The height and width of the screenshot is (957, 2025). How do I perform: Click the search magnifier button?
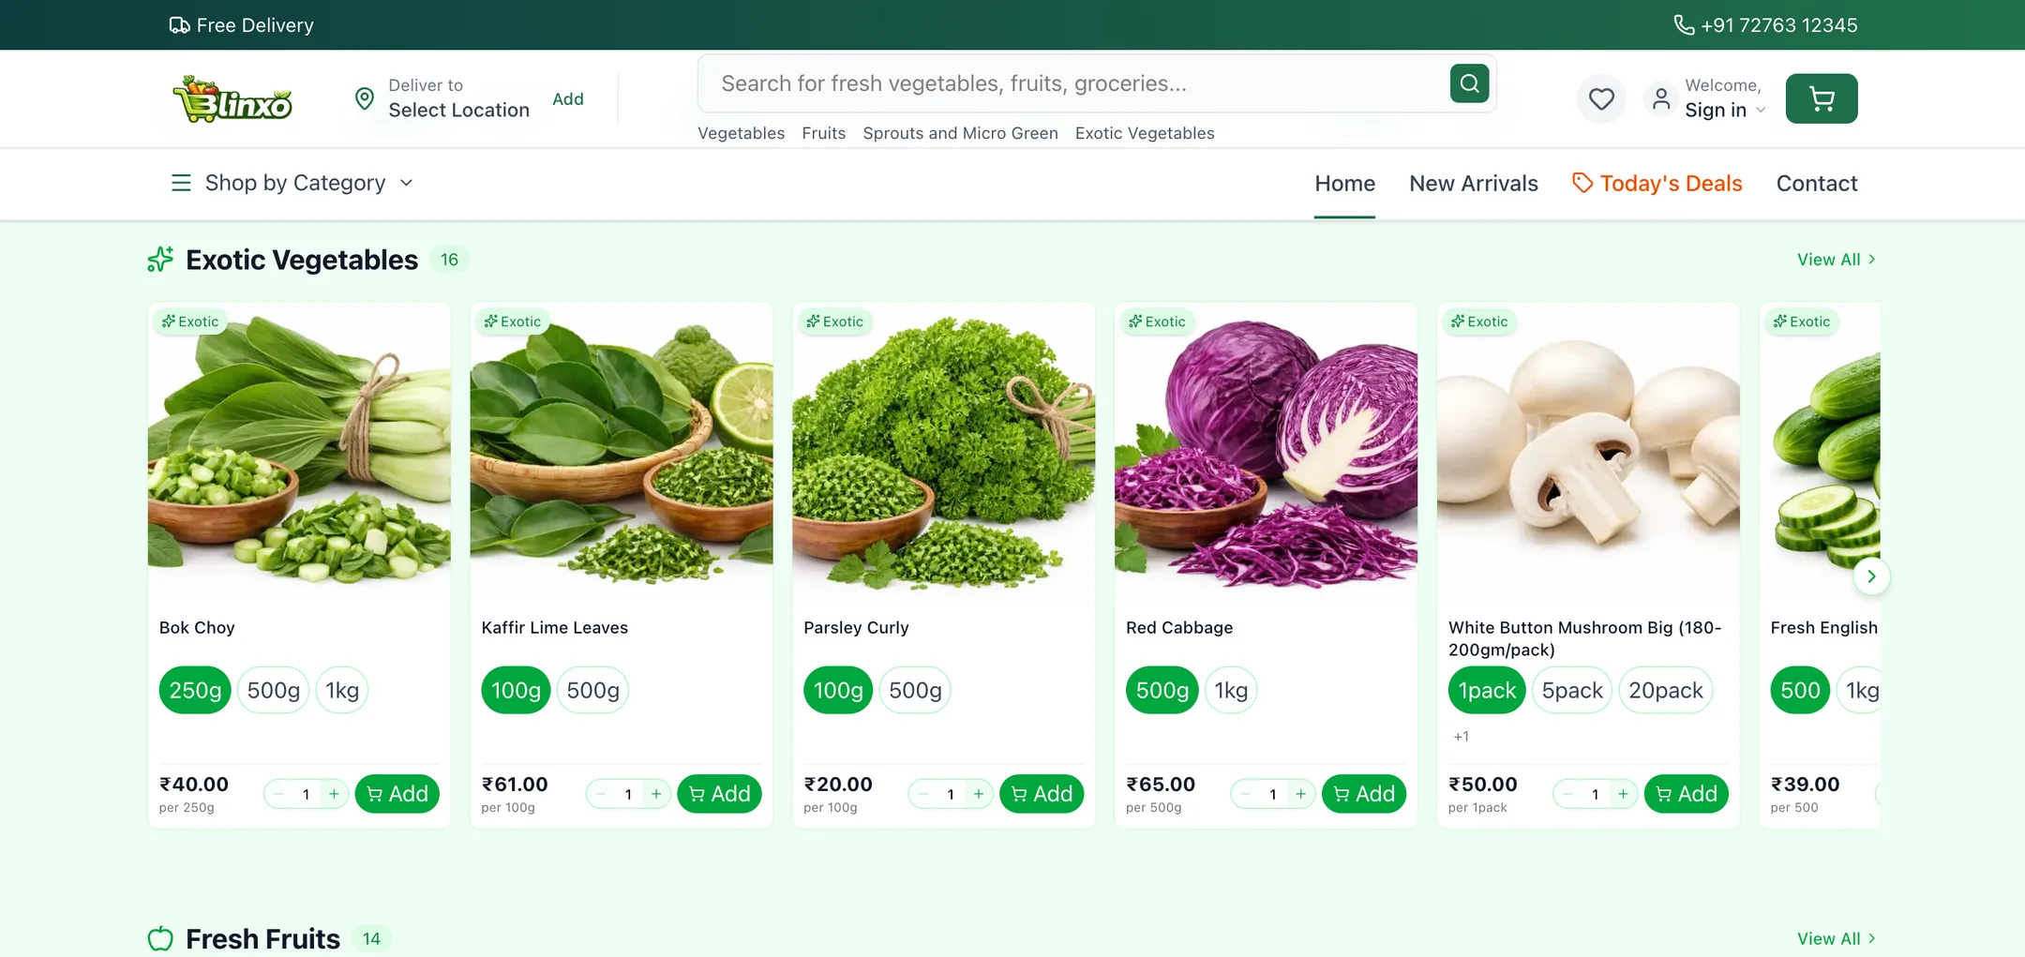[1469, 83]
